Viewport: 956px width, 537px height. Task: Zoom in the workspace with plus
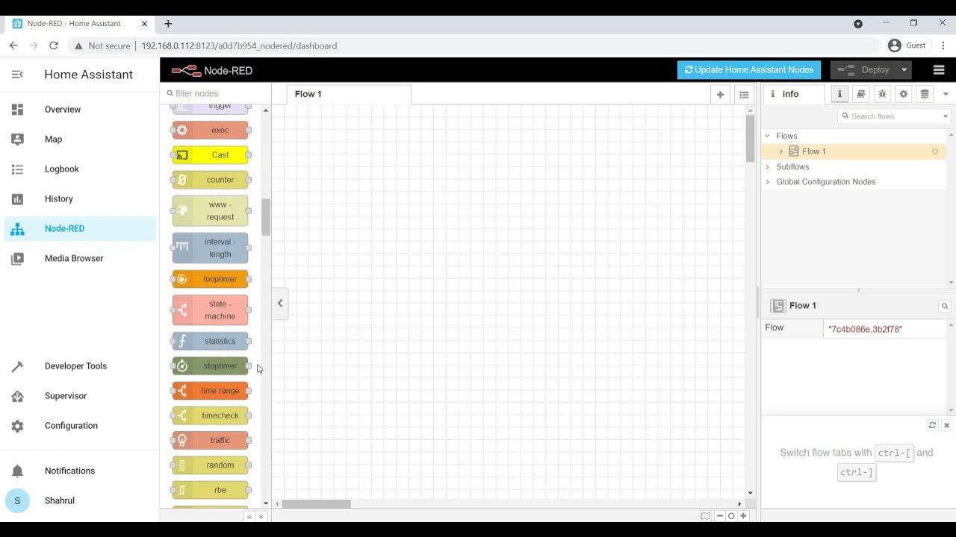[743, 515]
